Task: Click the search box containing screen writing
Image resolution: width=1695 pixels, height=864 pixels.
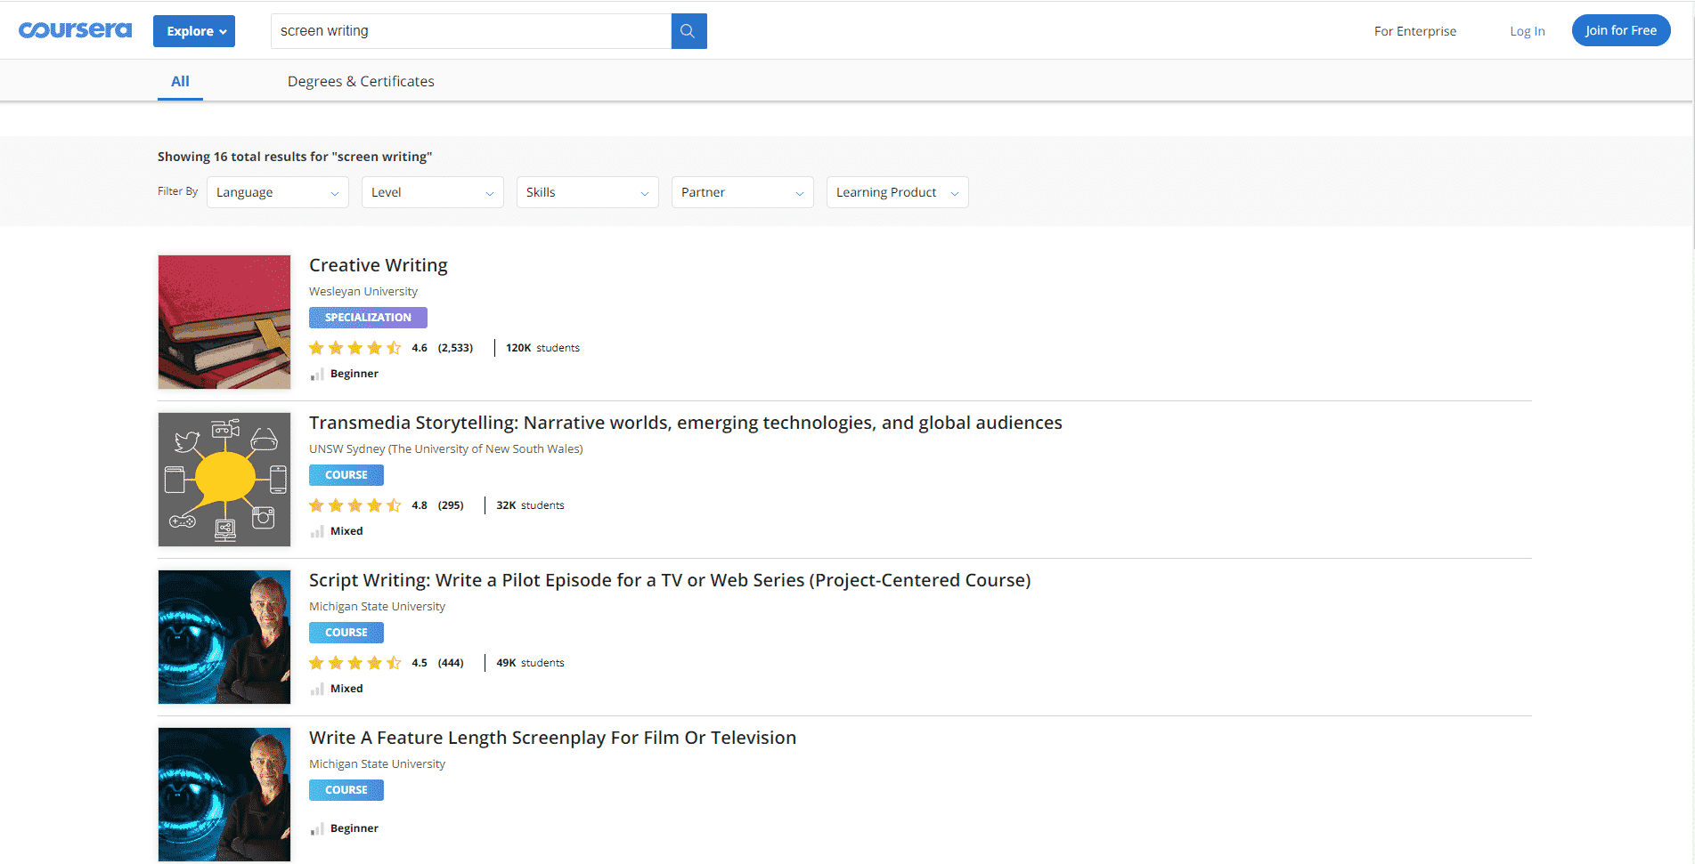Action: (x=471, y=31)
